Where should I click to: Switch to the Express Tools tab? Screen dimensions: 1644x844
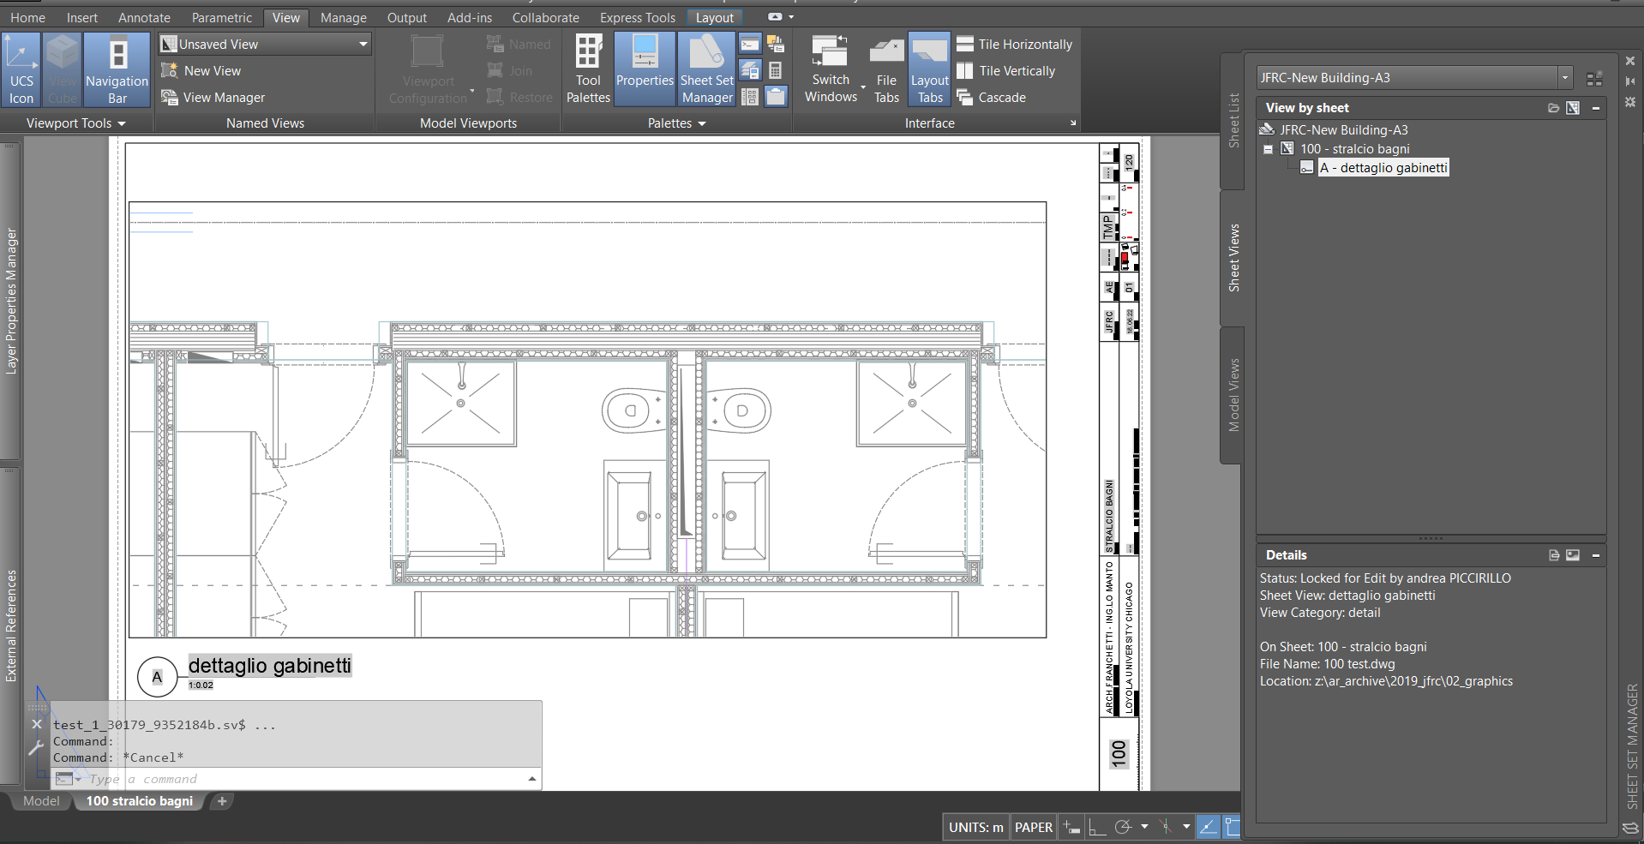tap(638, 17)
